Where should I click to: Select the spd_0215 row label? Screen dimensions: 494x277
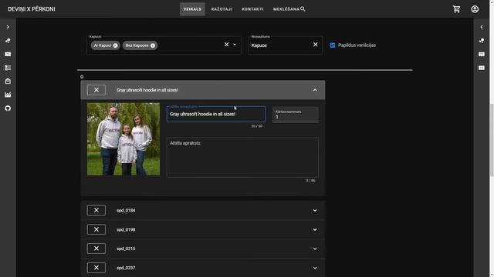click(126, 249)
